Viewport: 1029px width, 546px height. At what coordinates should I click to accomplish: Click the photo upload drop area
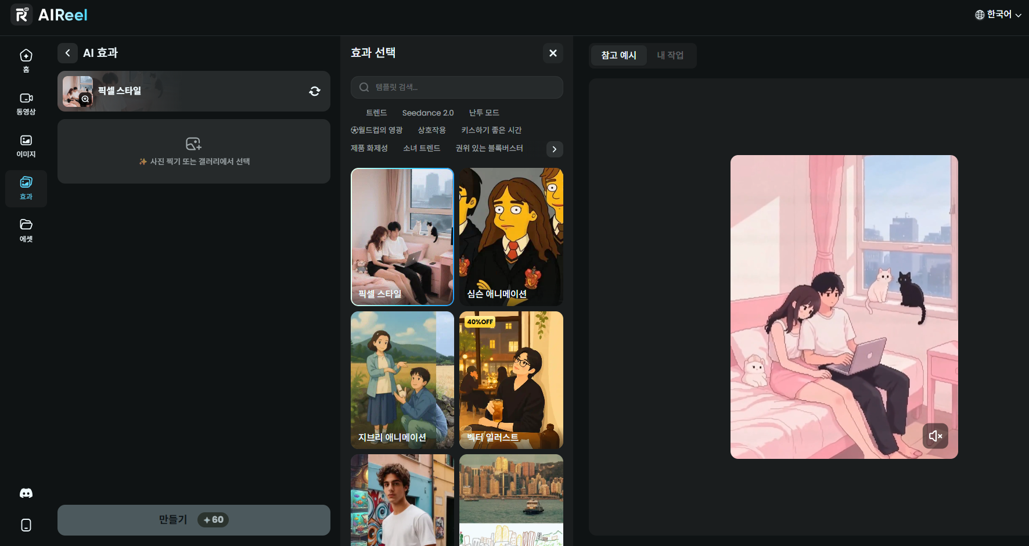click(x=194, y=152)
